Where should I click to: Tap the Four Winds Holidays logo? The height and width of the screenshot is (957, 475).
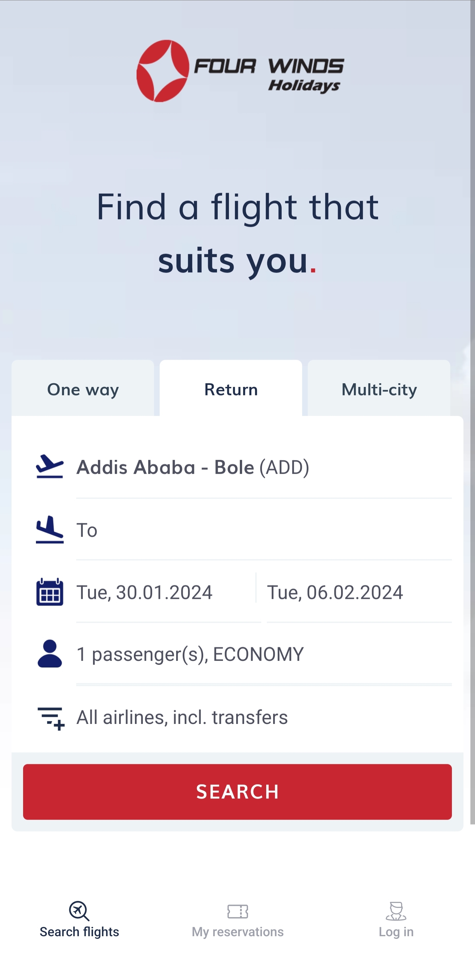click(240, 71)
